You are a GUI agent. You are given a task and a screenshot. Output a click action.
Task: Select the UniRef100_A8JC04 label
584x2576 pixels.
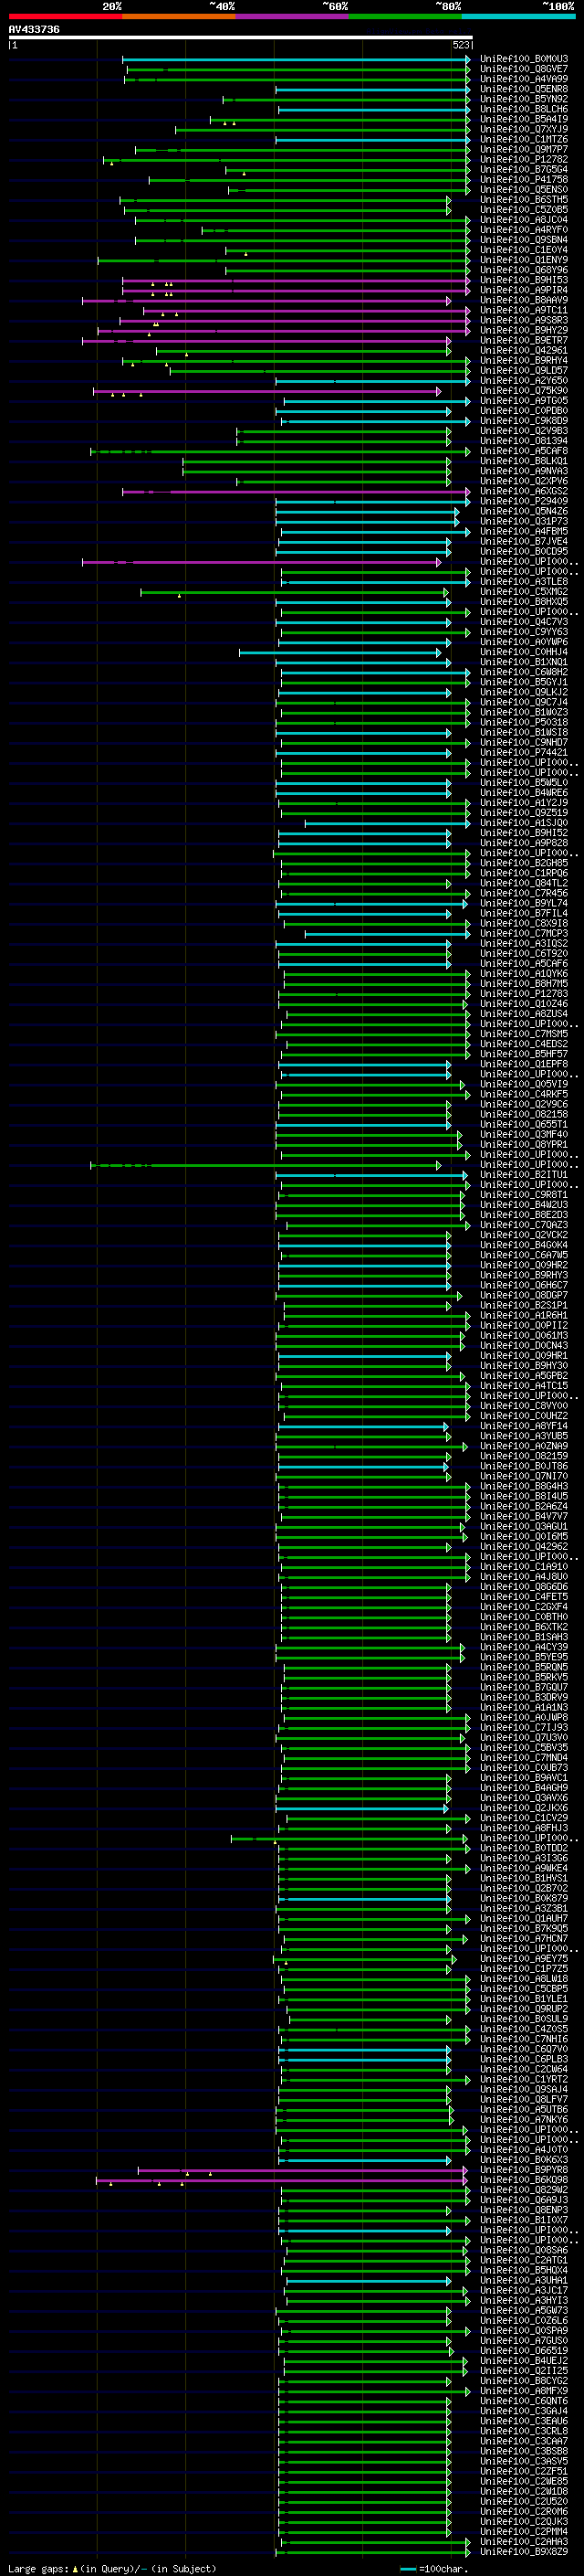coord(523,220)
